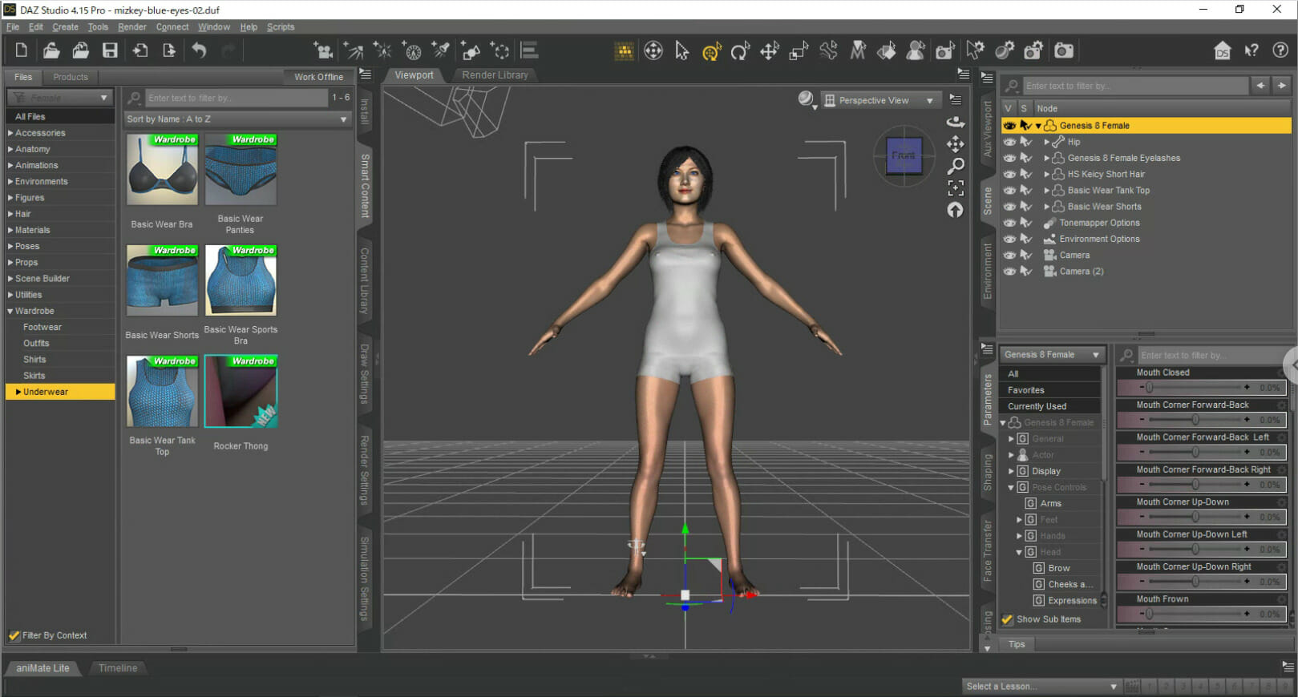
Task: Adjust the Mouth Frown slider
Action: pos(1202,614)
